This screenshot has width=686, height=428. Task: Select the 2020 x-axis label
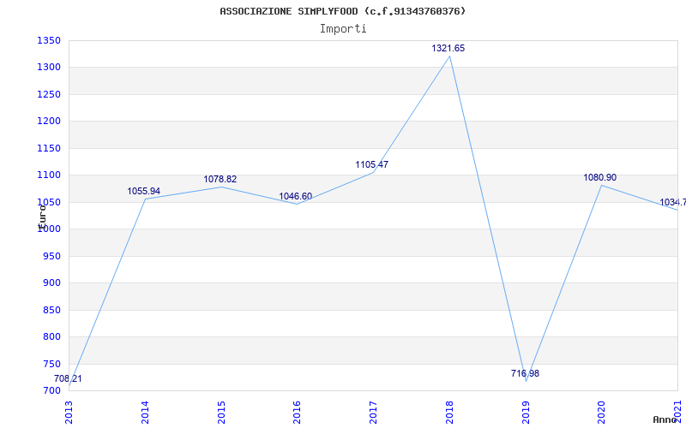[602, 413]
